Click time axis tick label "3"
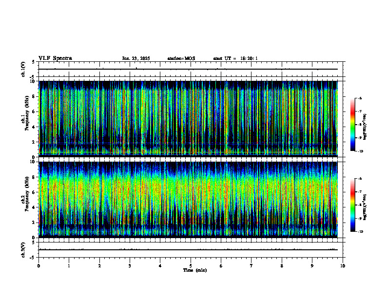 click(x=130, y=266)
